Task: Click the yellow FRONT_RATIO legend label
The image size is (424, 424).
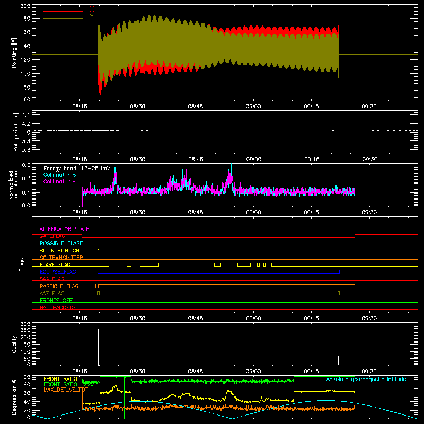Action: tap(60, 379)
